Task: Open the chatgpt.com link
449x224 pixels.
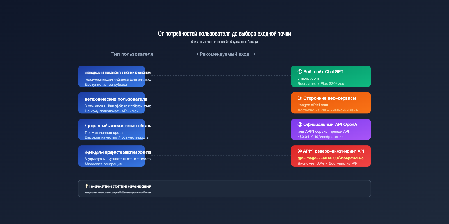Action: coord(308,78)
